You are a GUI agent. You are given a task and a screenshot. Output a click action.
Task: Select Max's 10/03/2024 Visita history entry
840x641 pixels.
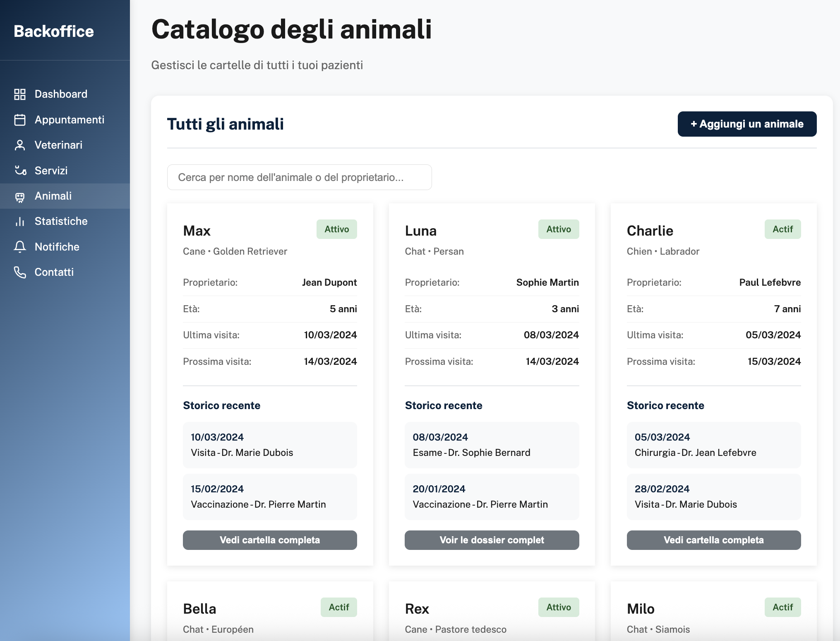coord(270,445)
